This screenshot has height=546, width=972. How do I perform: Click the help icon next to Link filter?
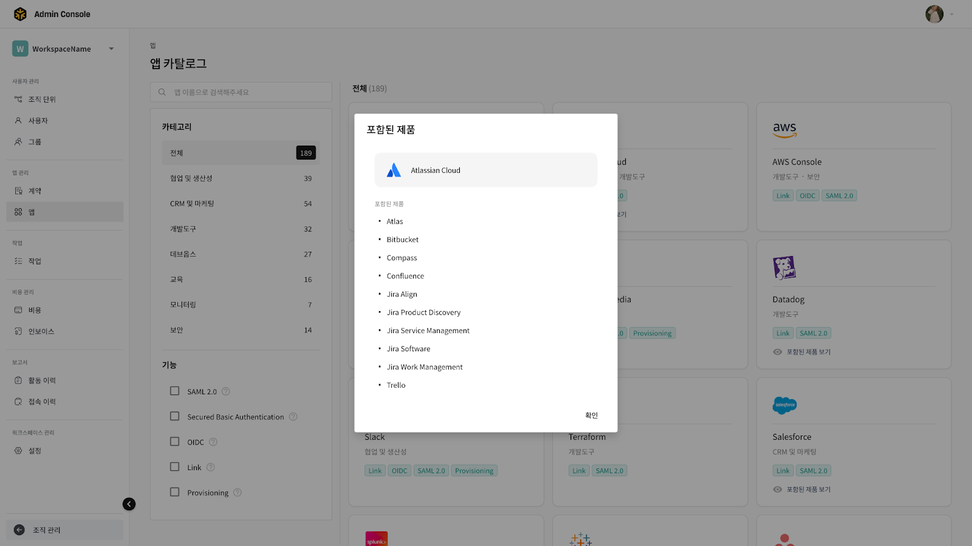[211, 467]
